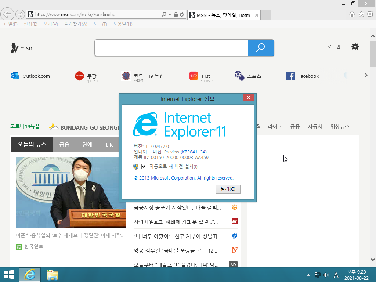The image size is (376, 282).
Task: Close the MSN browser tab
Action: (x=257, y=15)
